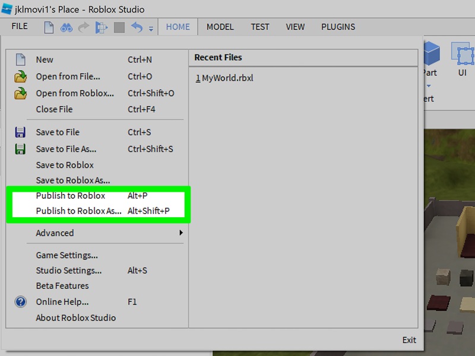
Task: Click the binoculars Open from Roblox icon
Action: click(x=66, y=26)
